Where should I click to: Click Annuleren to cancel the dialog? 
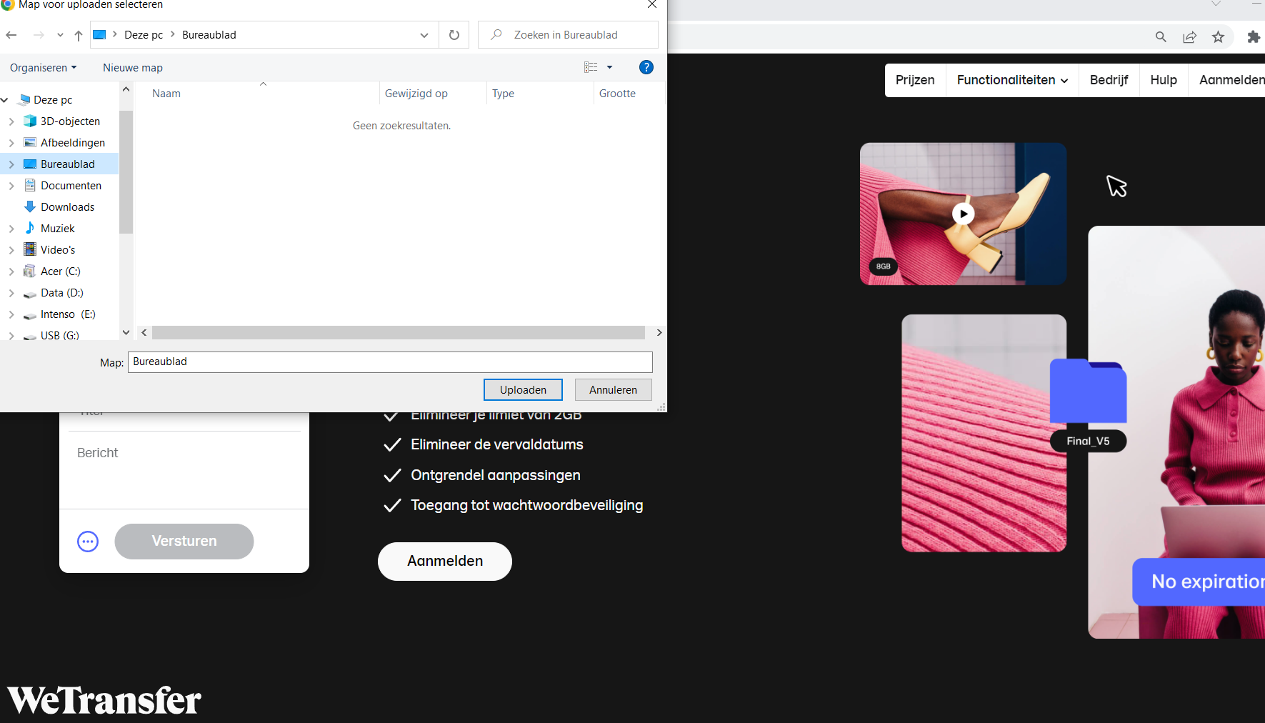(613, 390)
